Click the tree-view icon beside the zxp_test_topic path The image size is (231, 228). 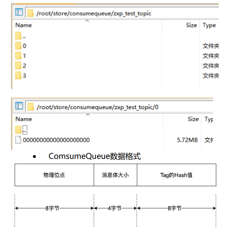pos(19,13)
